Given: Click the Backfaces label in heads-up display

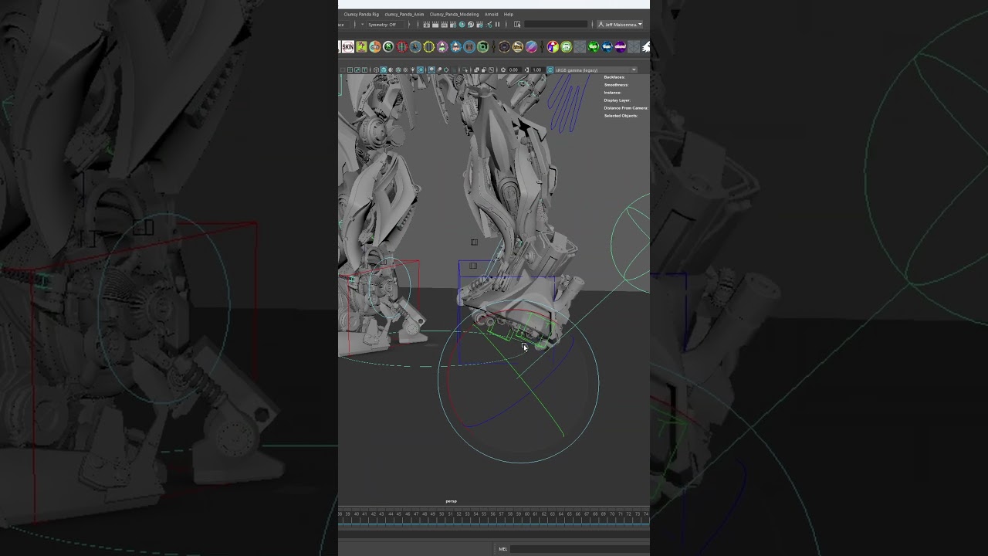Looking at the screenshot, I should (614, 77).
